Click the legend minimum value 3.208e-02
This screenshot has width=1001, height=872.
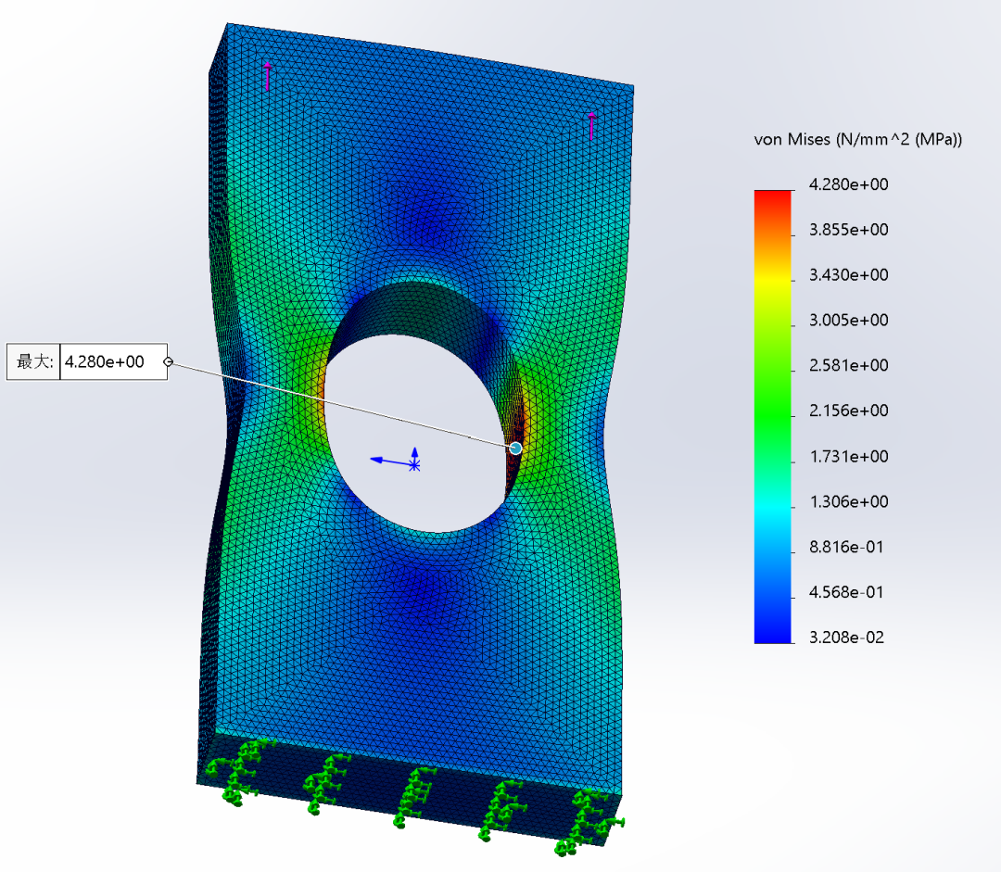(846, 638)
